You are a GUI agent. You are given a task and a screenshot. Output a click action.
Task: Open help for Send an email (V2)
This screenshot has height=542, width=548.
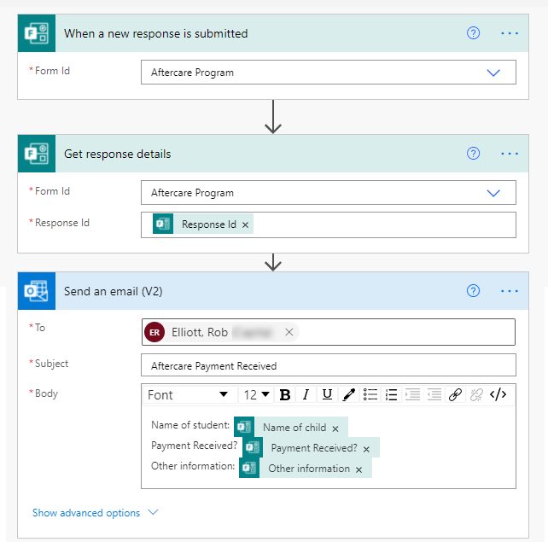[x=473, y=291]
